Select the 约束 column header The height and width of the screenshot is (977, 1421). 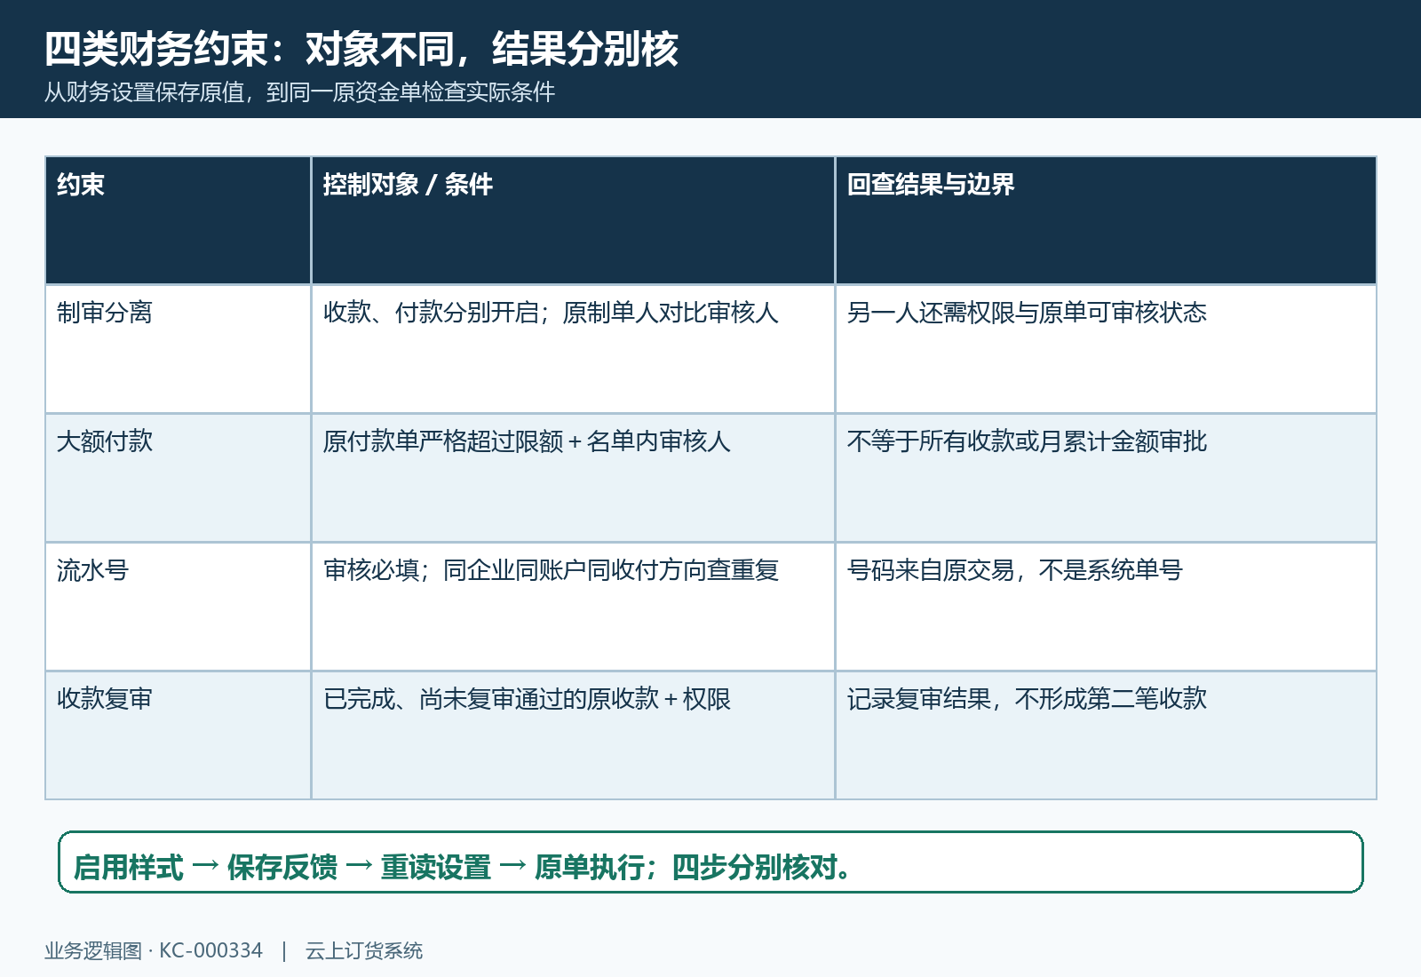tap(178, 220)
